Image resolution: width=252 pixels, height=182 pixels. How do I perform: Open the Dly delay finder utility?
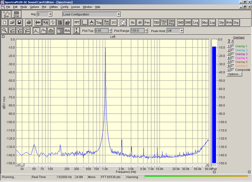(221, 23)
